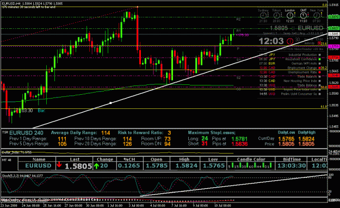Click the S1 pivot level label

coord(238,60)
